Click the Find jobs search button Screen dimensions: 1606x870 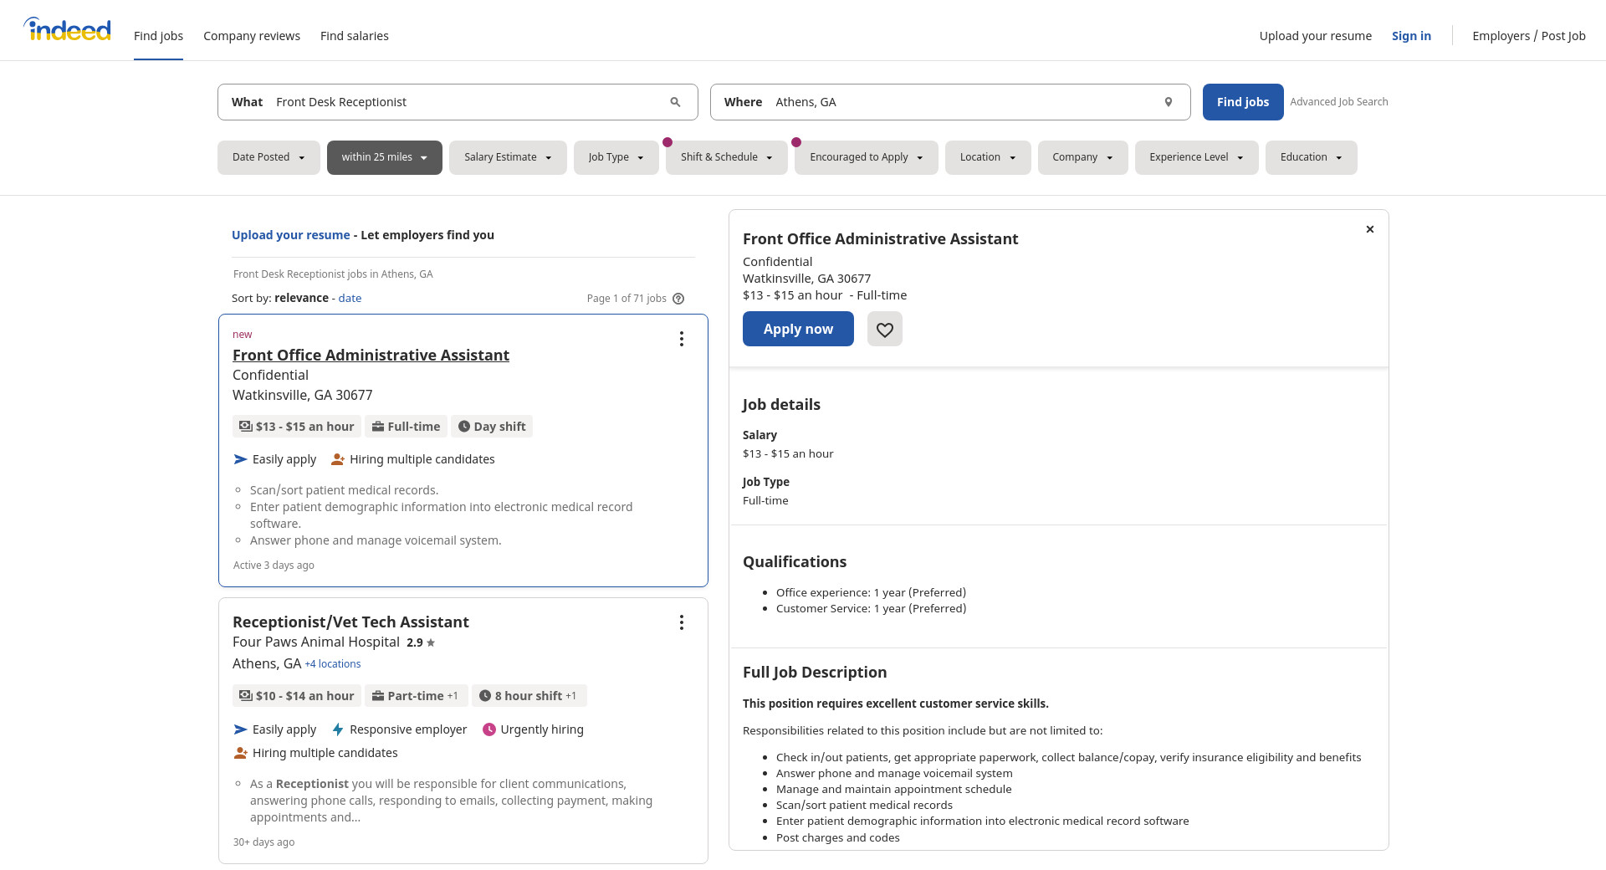tap(1242, 102)
